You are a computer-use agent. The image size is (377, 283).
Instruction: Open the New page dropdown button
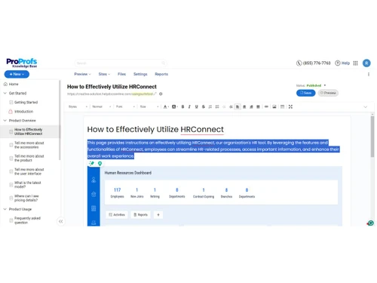click(x=17, y=74)
